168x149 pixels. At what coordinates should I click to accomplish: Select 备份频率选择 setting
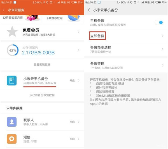126,49
